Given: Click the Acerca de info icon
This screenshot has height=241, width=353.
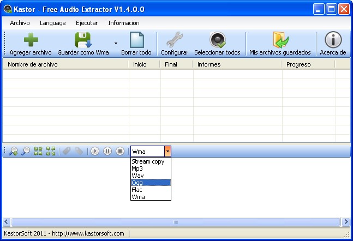Looking at the screenshot, I should (x=333, y=40).
